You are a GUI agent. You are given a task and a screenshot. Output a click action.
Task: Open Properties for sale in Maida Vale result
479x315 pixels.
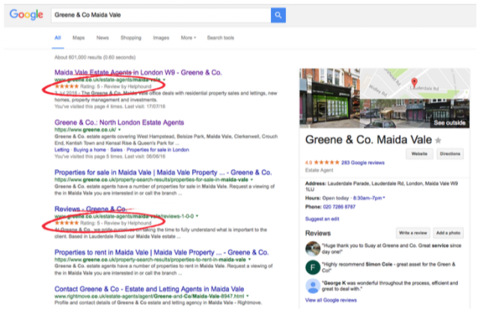pyautogui.click(x=163, y=172)
